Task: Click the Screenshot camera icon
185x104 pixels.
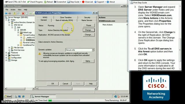Action: (55, 2)
